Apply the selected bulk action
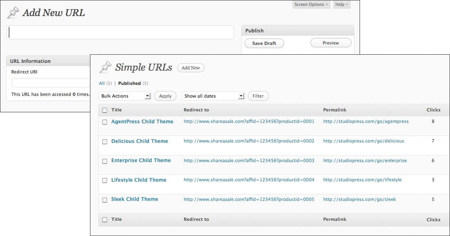This screenshot has width=450, height=236. point(165,96)
